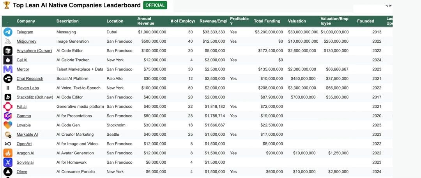This screenshot has height=178, width=421.
Task: Click the Founded column header
Action: click(365, 21)
